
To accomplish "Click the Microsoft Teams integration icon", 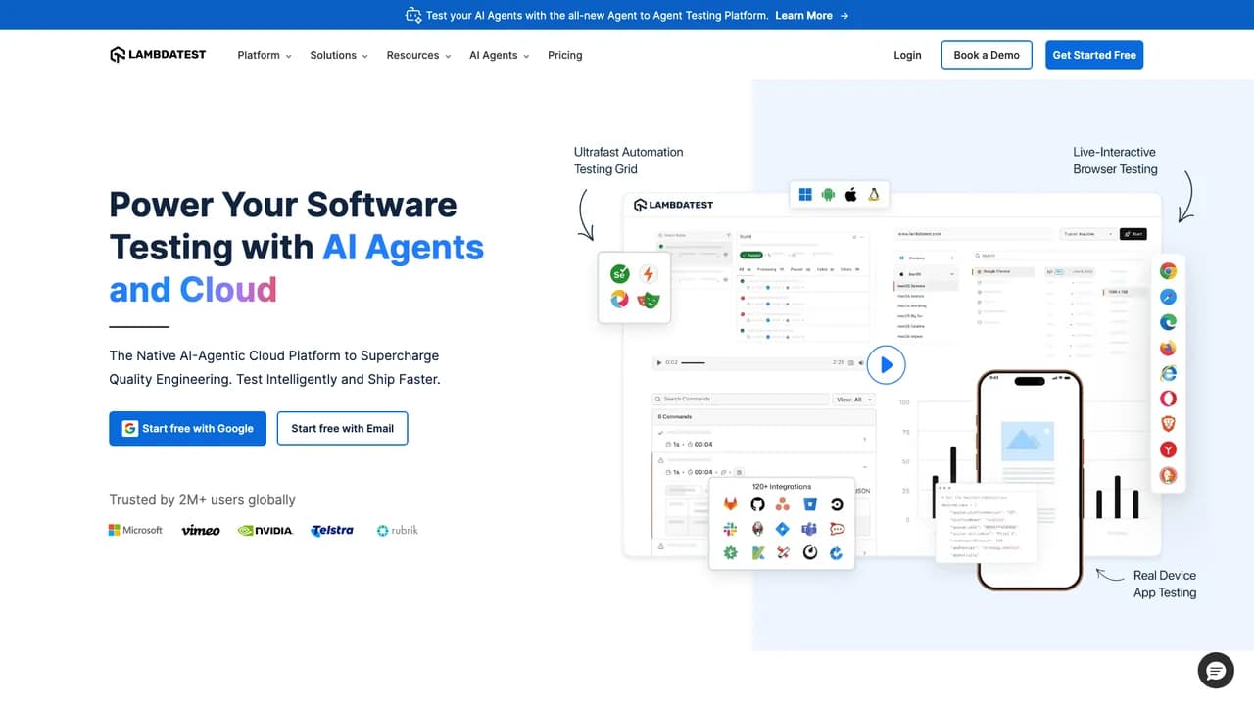I will tap(809, 529).
